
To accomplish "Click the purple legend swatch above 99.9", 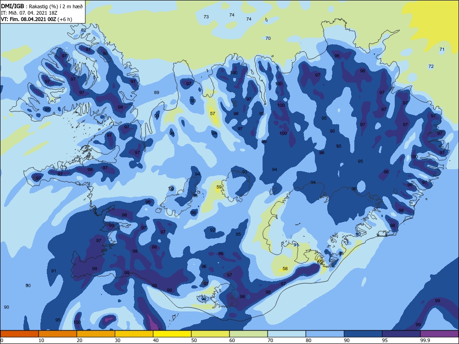I will pos(439,334).
